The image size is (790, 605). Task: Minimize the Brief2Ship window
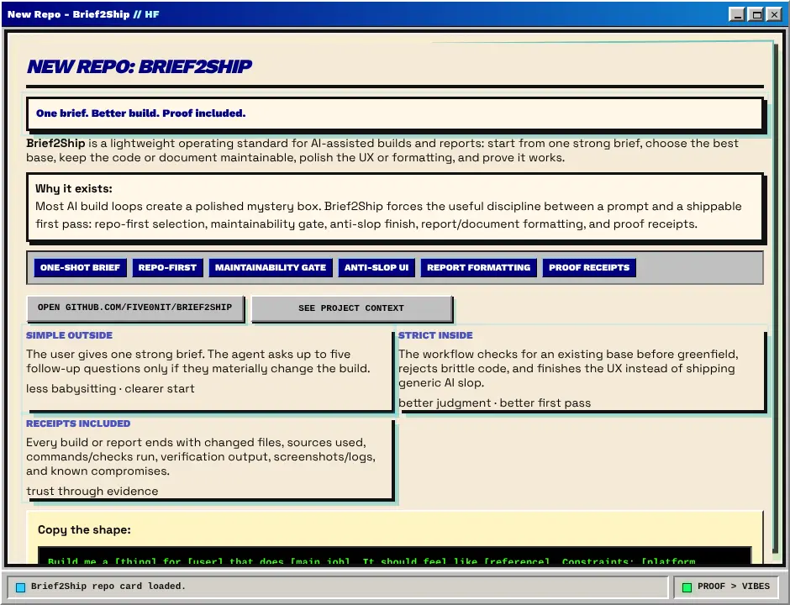click(738, 14)
